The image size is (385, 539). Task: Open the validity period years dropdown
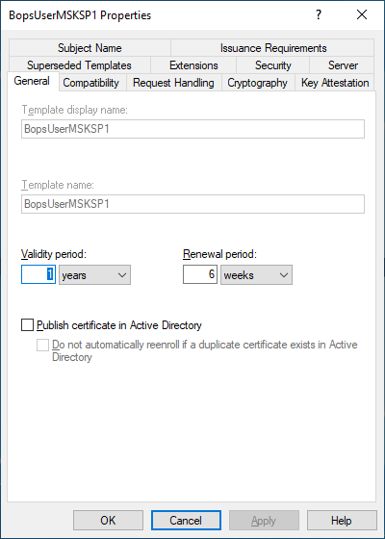pyautogui.click(x=94, y=275)
